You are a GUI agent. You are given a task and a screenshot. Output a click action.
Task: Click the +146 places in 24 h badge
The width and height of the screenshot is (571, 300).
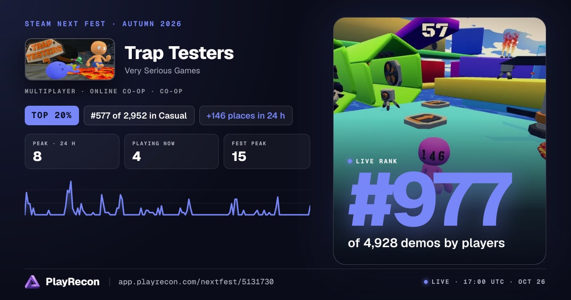tap(246, 115)
